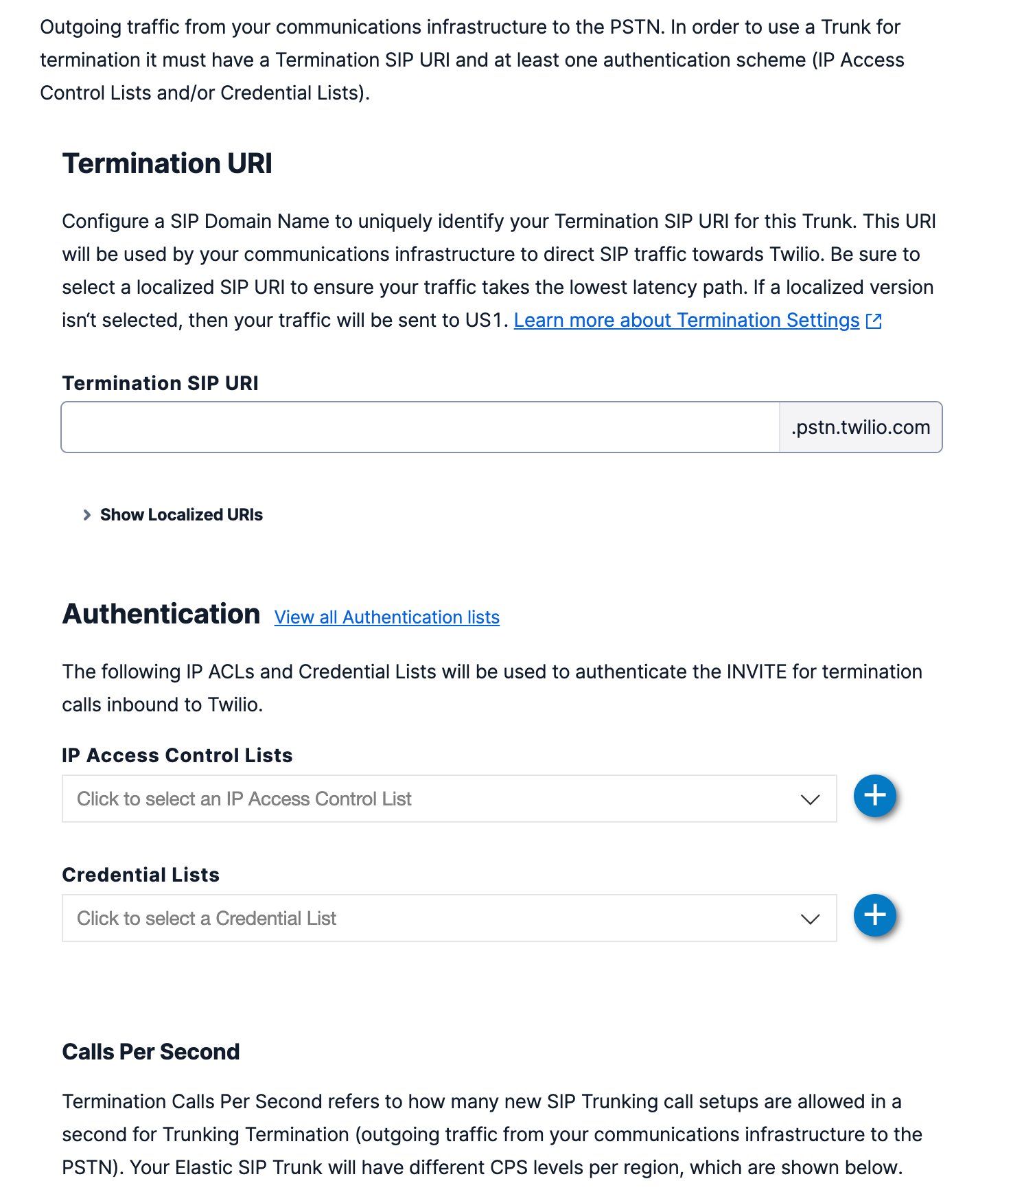This screenshot has width=1024, height=1192.
Task: Click the Termination SIP URI field label
Action: [160, 383]
